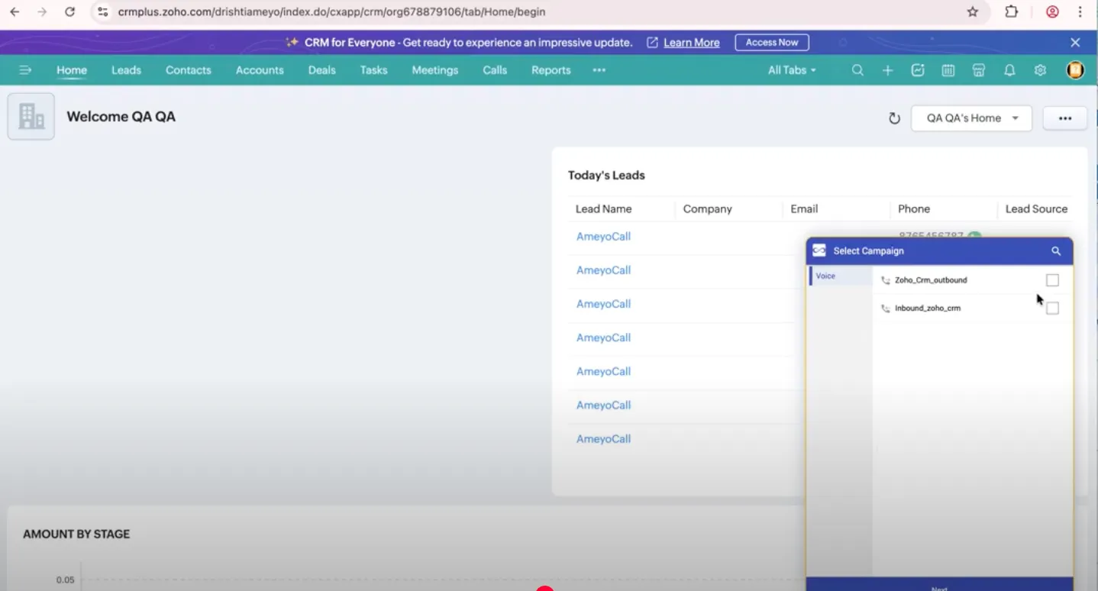Open the Chrome three-dot menu
The image size is (1098, 591).
pyautogui.click(x=1080, y=12)
